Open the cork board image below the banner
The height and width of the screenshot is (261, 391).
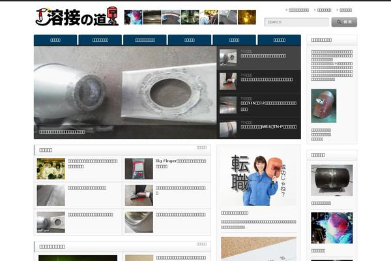[x=259, y=249]
